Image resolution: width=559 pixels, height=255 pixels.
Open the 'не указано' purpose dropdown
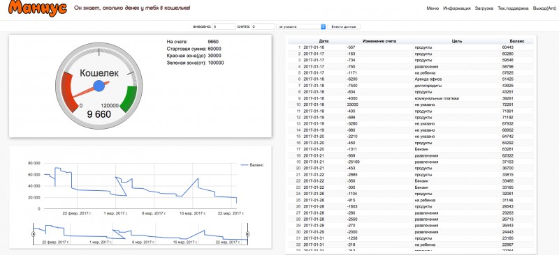(301, 26)
